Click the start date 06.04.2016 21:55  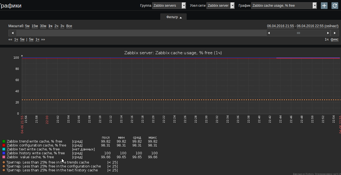[280, 26]
